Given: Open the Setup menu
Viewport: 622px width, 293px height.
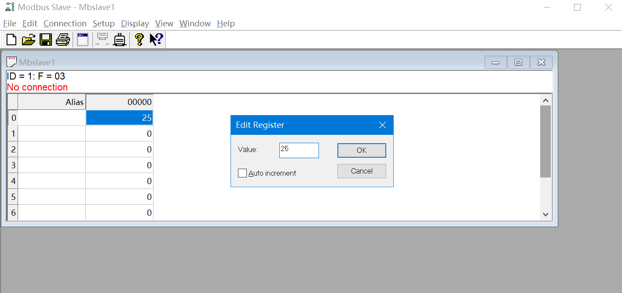Looking at the screenshot, I should [x=103, y=24].
